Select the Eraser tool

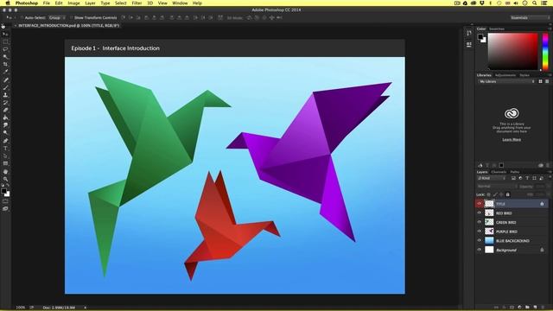(x=5, y=111)
